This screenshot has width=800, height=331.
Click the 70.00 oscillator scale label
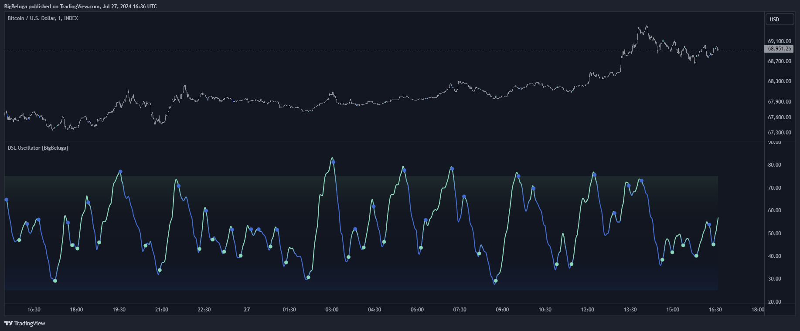coord(775,188)
